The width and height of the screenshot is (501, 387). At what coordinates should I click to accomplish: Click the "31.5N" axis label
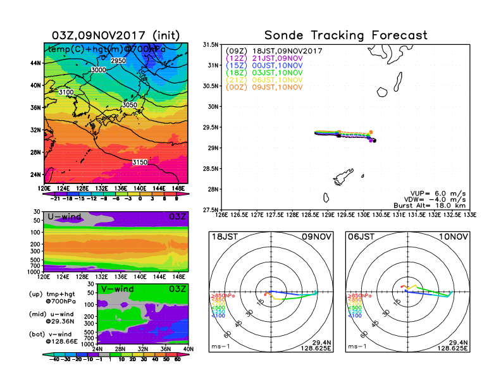211,45
